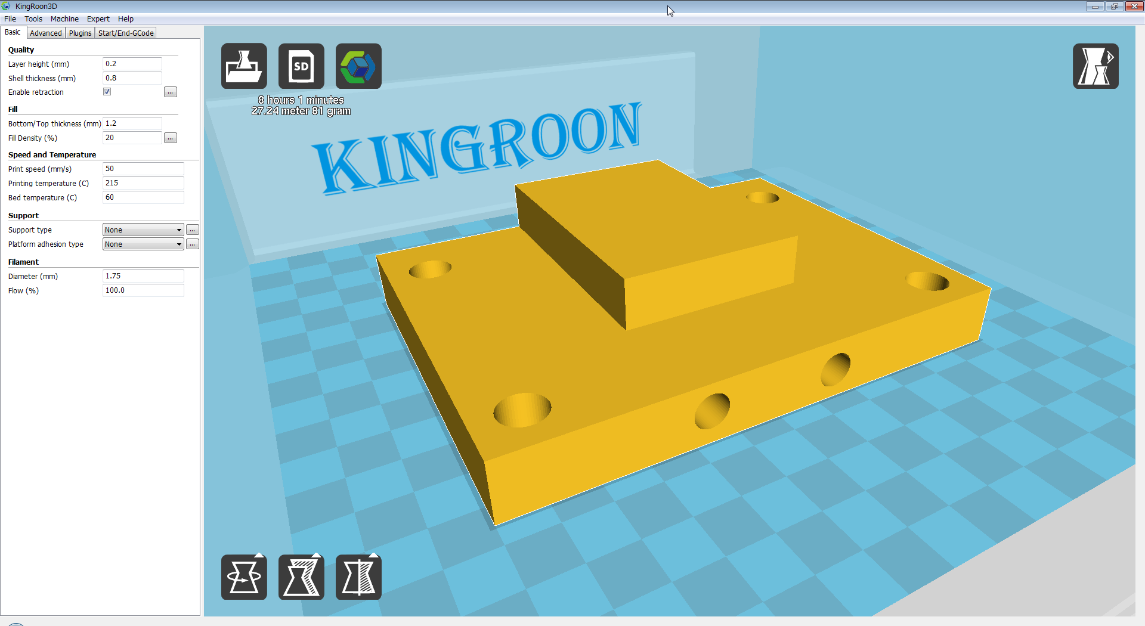The width and height of the screenshot is (1145, 626).
Task: Switch to the Advanced tab
Action: pyautogui.click(x=46, y=33)
